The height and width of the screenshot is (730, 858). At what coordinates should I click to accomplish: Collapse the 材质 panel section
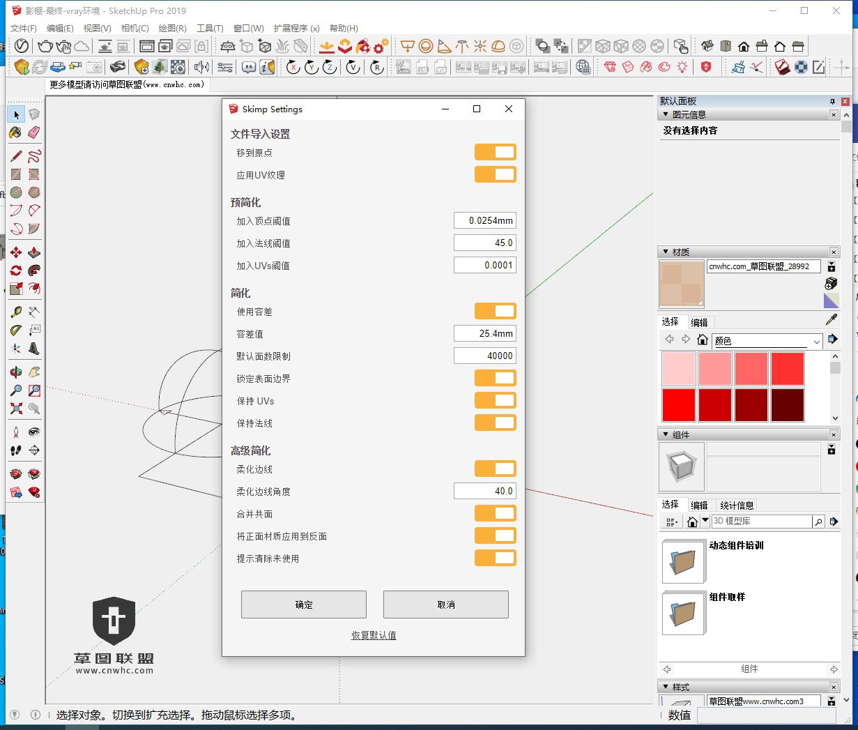(x=666, y=252)
